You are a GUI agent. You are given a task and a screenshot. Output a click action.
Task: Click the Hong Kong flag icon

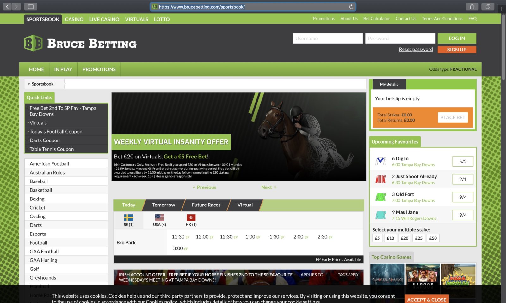coord(190,217)
